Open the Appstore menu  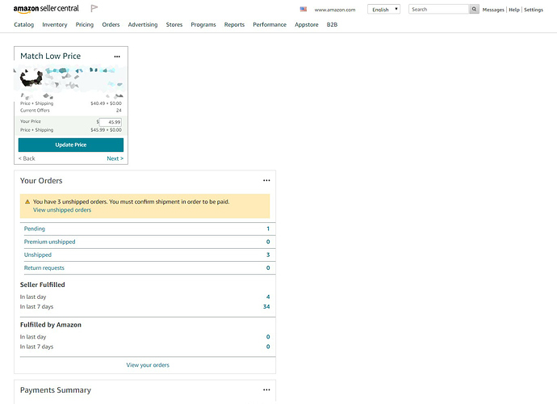(x=307, y=24)
